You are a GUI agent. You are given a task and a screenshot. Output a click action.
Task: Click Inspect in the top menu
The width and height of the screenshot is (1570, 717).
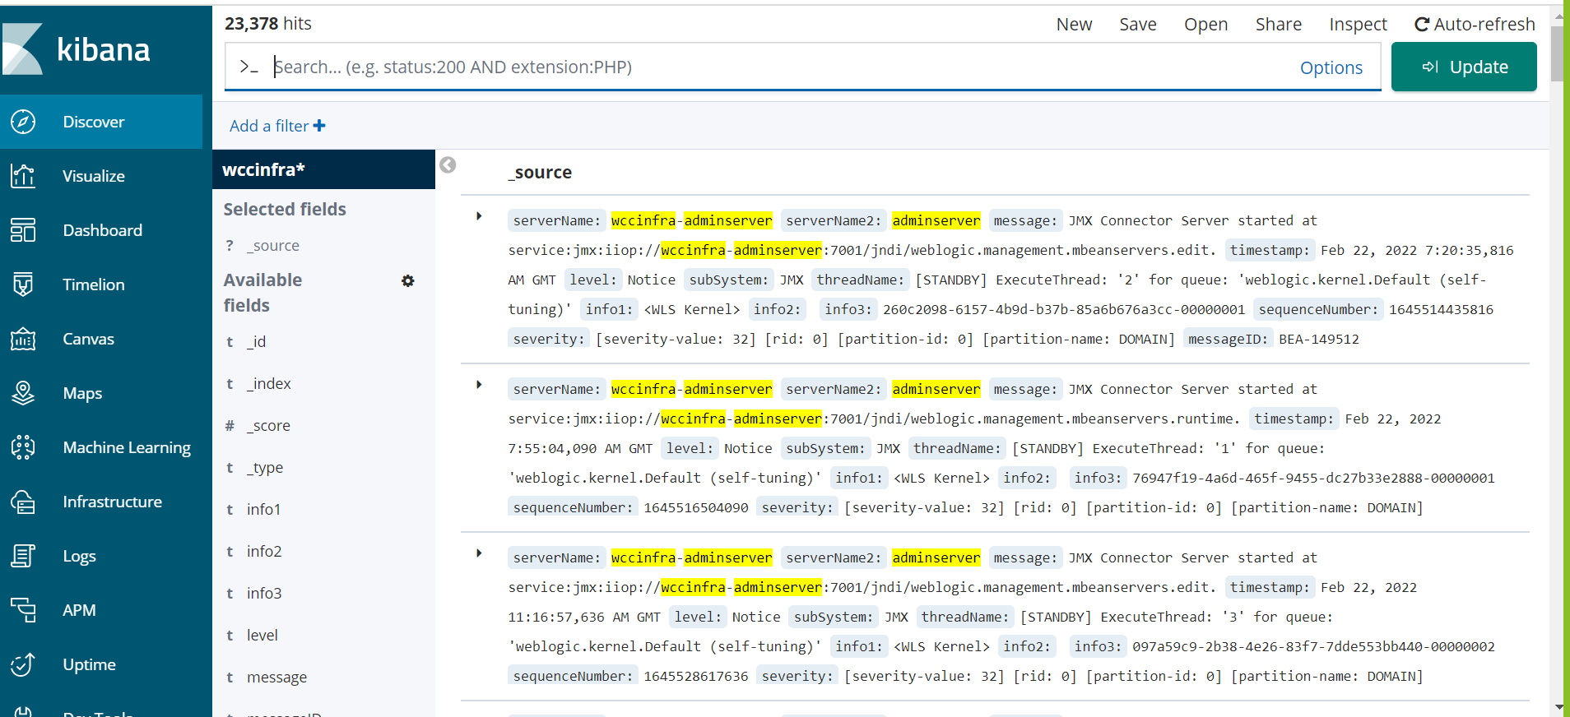[1358, 25]
